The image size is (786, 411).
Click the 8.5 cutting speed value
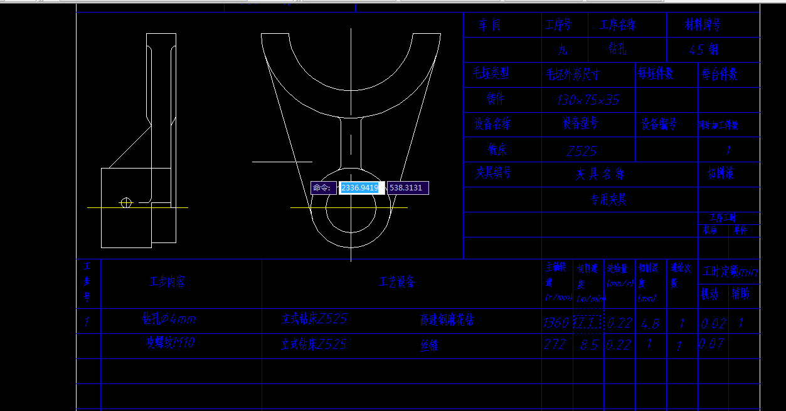(589, 345)
